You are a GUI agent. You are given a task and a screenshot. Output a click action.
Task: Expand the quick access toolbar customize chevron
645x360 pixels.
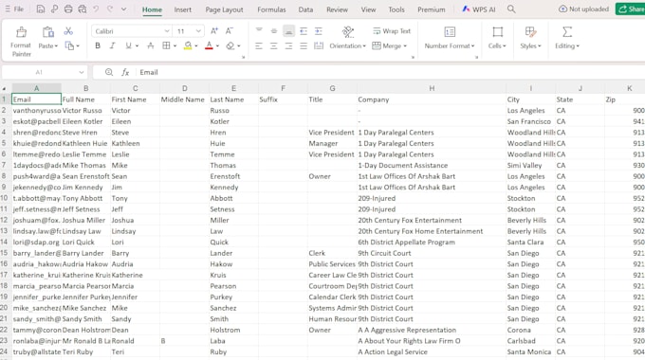124,9
